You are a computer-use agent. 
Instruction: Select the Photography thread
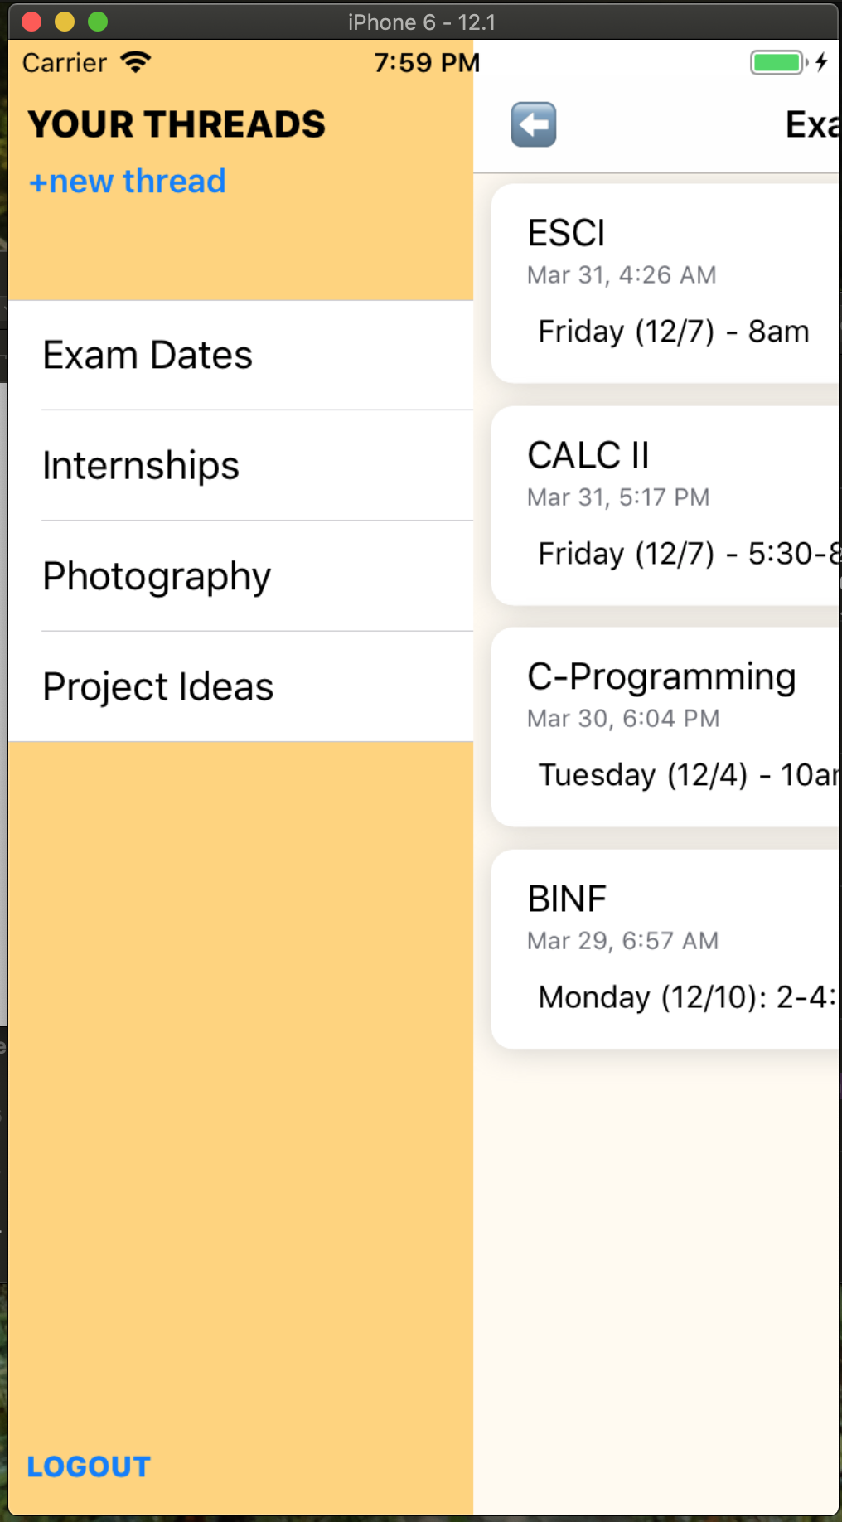tap(241, 576)
